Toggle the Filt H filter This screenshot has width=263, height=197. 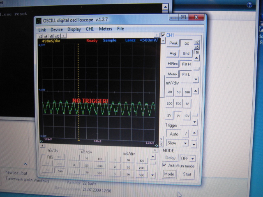pyautogui.click(x=186, y=64)
